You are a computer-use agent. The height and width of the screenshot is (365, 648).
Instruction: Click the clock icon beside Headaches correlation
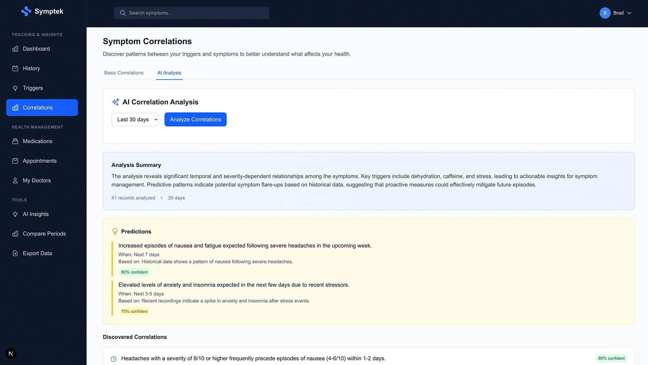pyautogui.click(x=114, y=359)
